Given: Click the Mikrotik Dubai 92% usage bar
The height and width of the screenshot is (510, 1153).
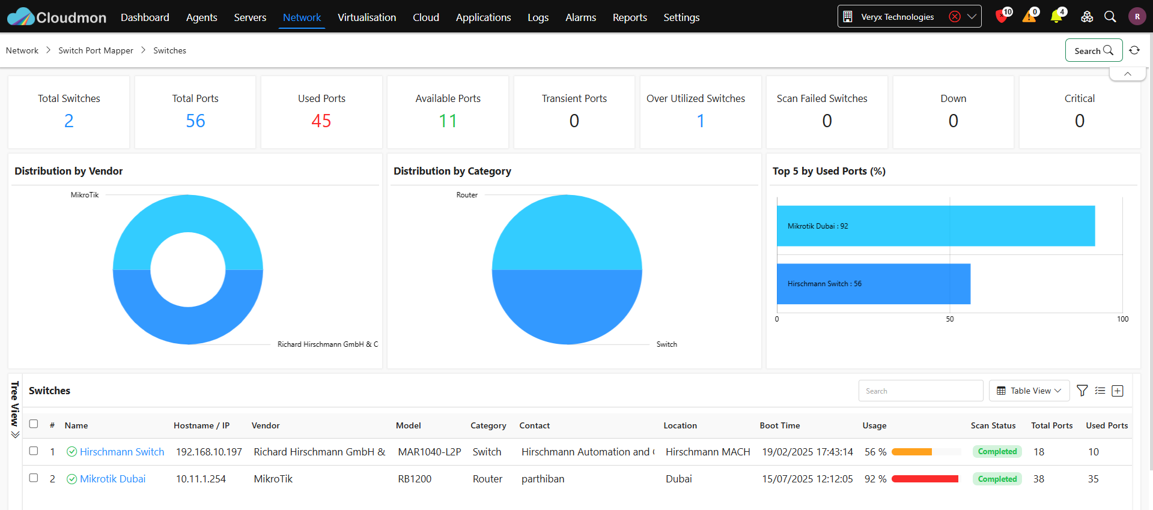Looking at the screenshot, I should pyautogui.click(x=925, y=479).
